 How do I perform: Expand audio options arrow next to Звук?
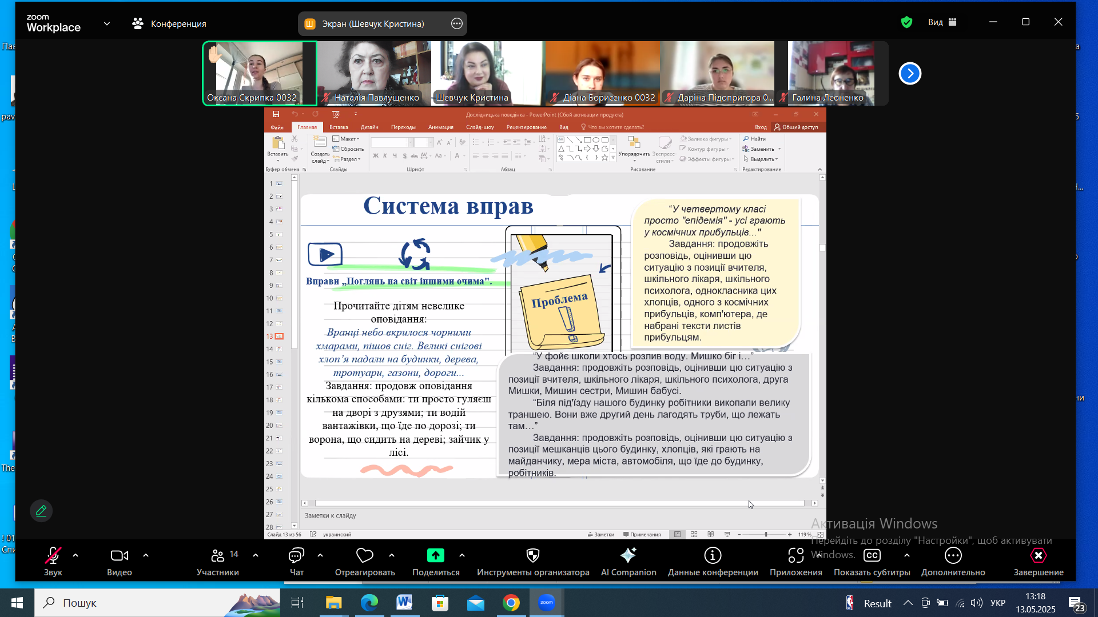point(75,555)
